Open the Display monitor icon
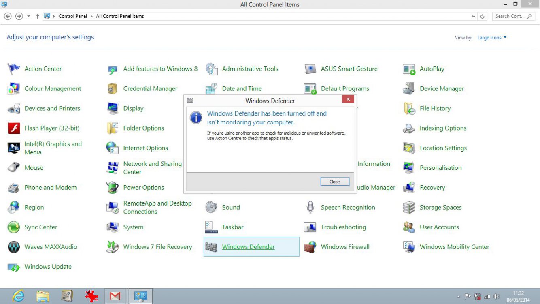Screen dimensions: 540x304 pos(113,109)
